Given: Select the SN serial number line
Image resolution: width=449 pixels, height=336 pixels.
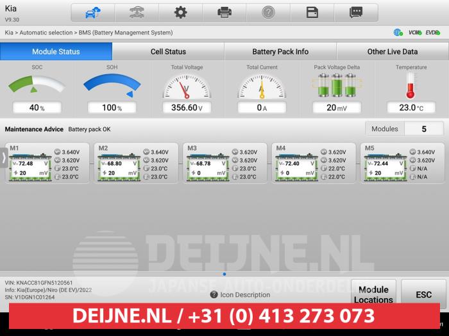Looking at the screenshot, I should tap(30, 297).
